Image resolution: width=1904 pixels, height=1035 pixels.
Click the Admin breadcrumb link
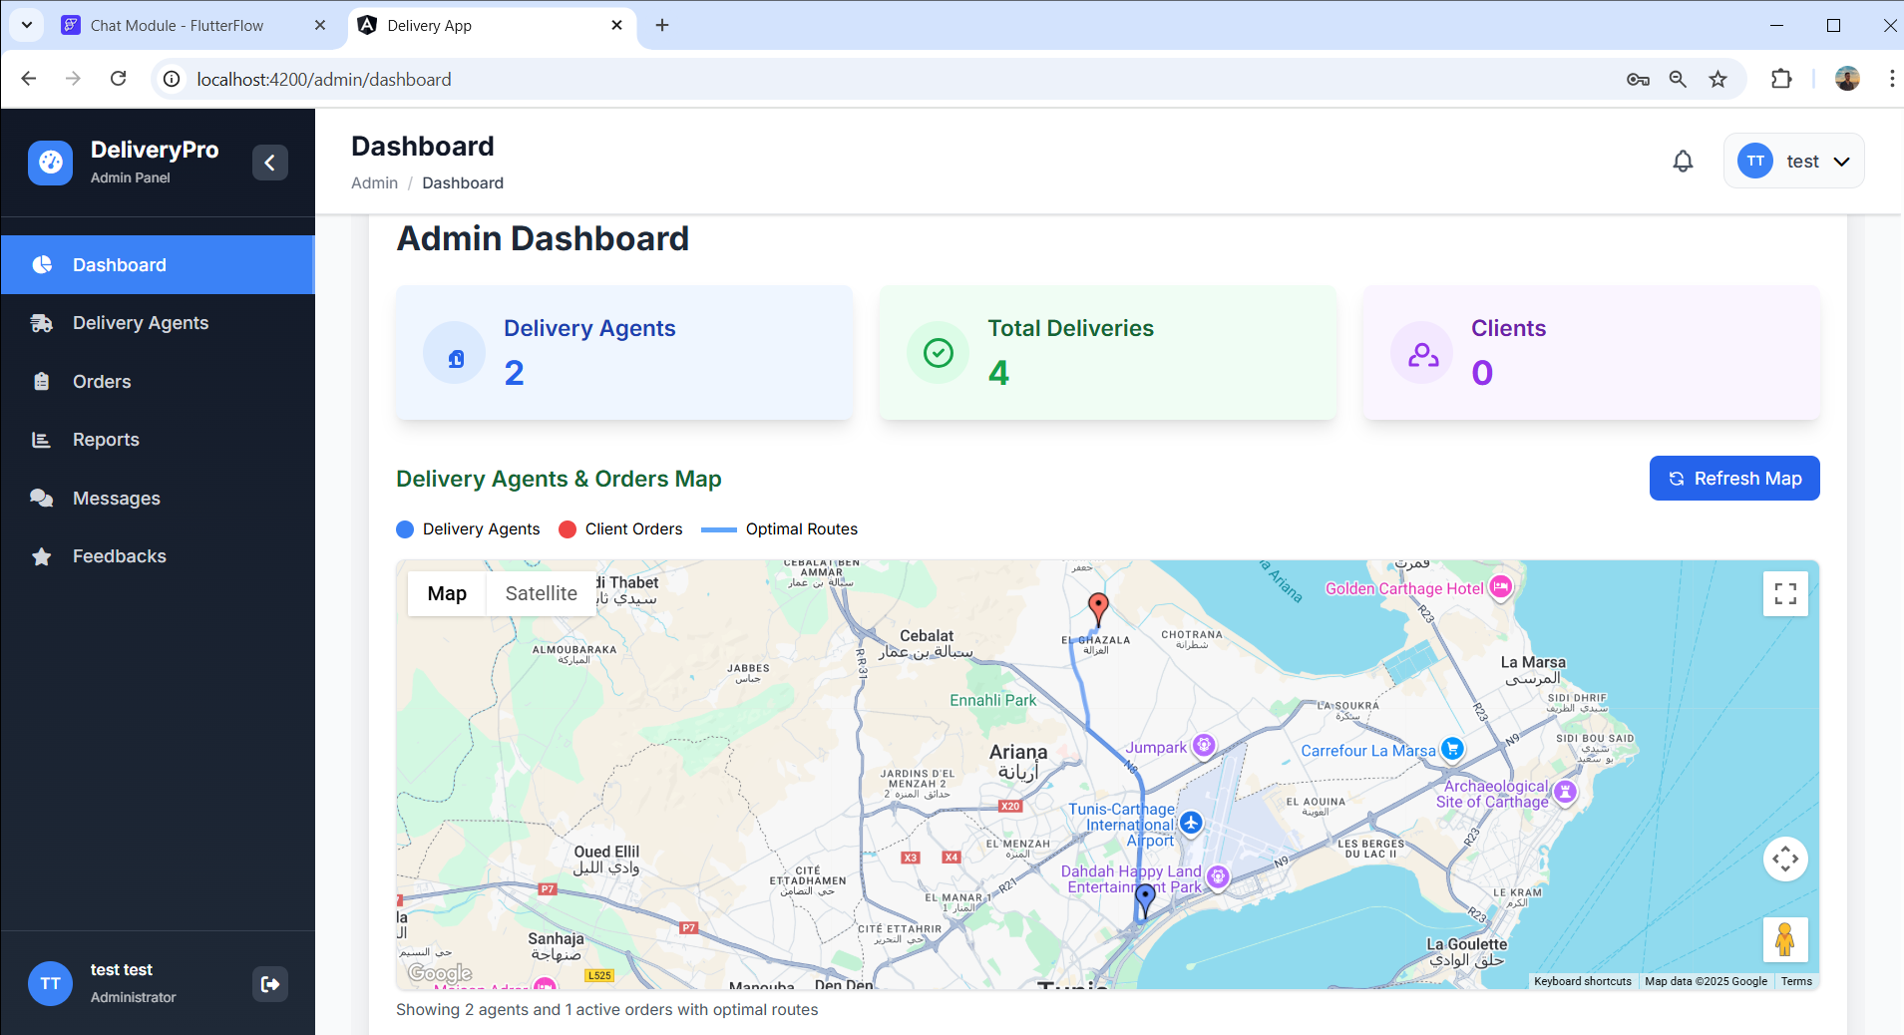pos(374,182)
